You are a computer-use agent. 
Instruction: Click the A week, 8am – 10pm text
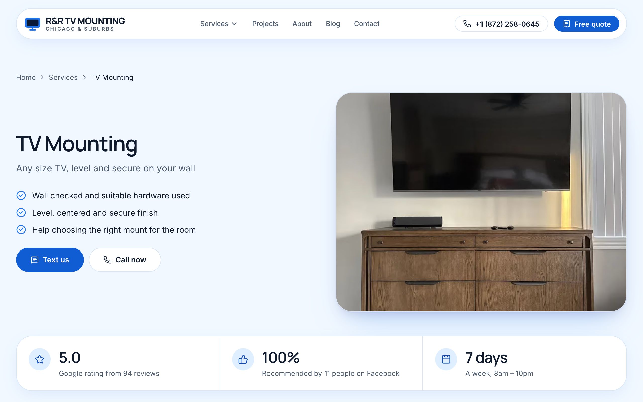(x=499, y=373)
